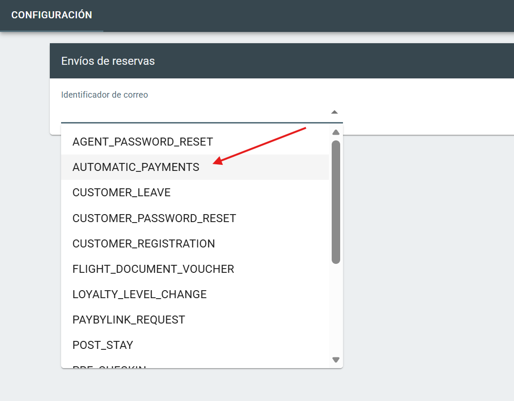Click the Identificador de correo input field
This screenshot has width=514, height=401.
click(x=193, y=112)
